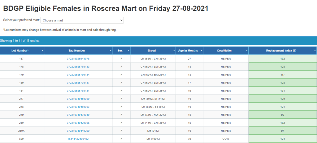Open tag number 372225555780133
The image size is (317, 143).
point(78,67)
